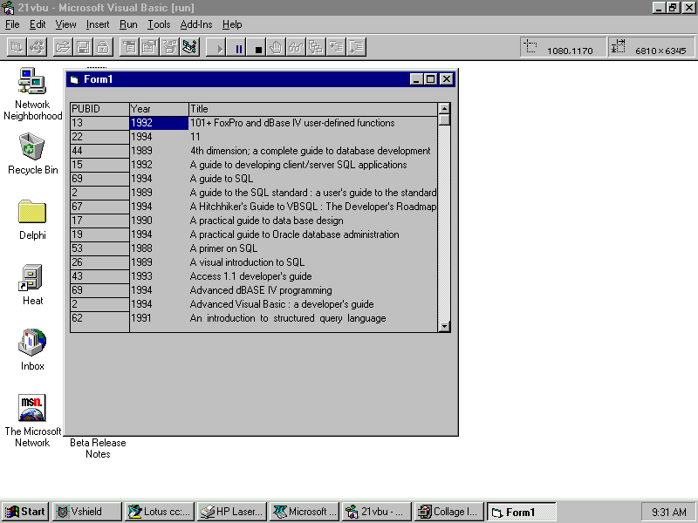Click the Break (pause) toolbar button

239,47
